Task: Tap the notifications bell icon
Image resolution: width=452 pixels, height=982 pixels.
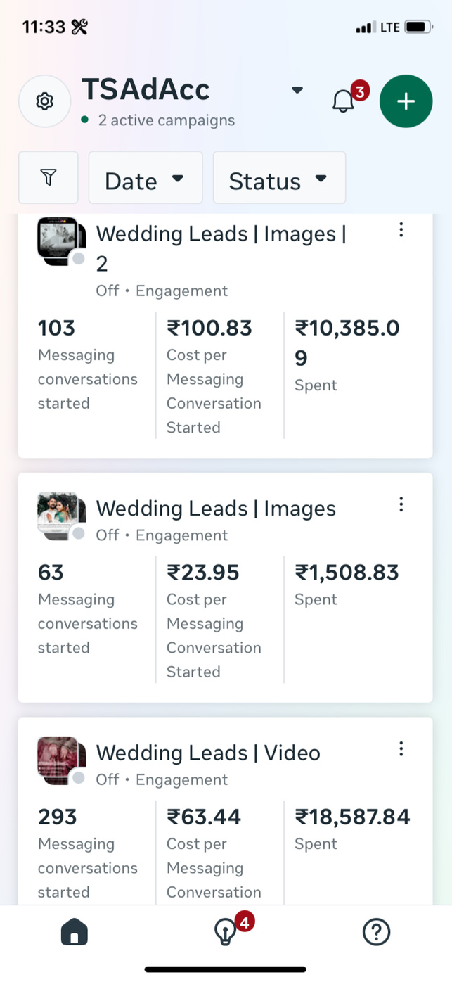Action: (x=343, y=101)
